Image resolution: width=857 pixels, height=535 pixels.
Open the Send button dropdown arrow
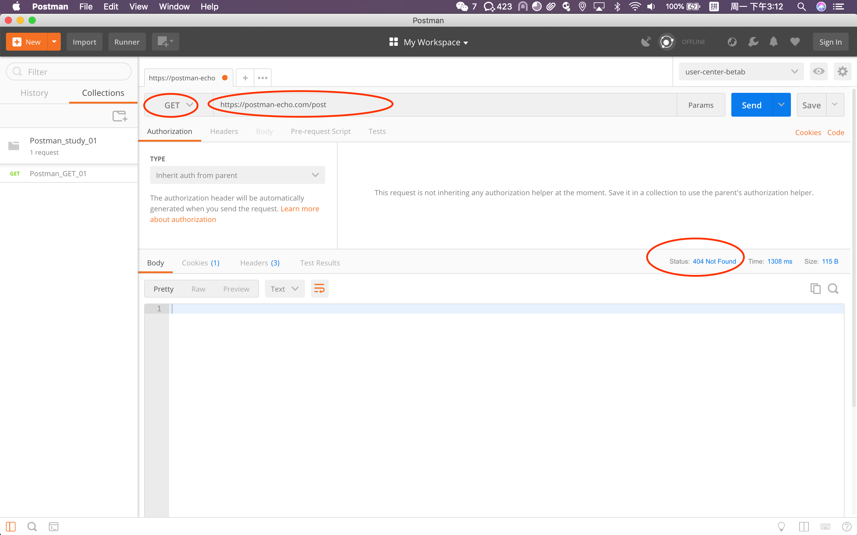tap(781, 105)
